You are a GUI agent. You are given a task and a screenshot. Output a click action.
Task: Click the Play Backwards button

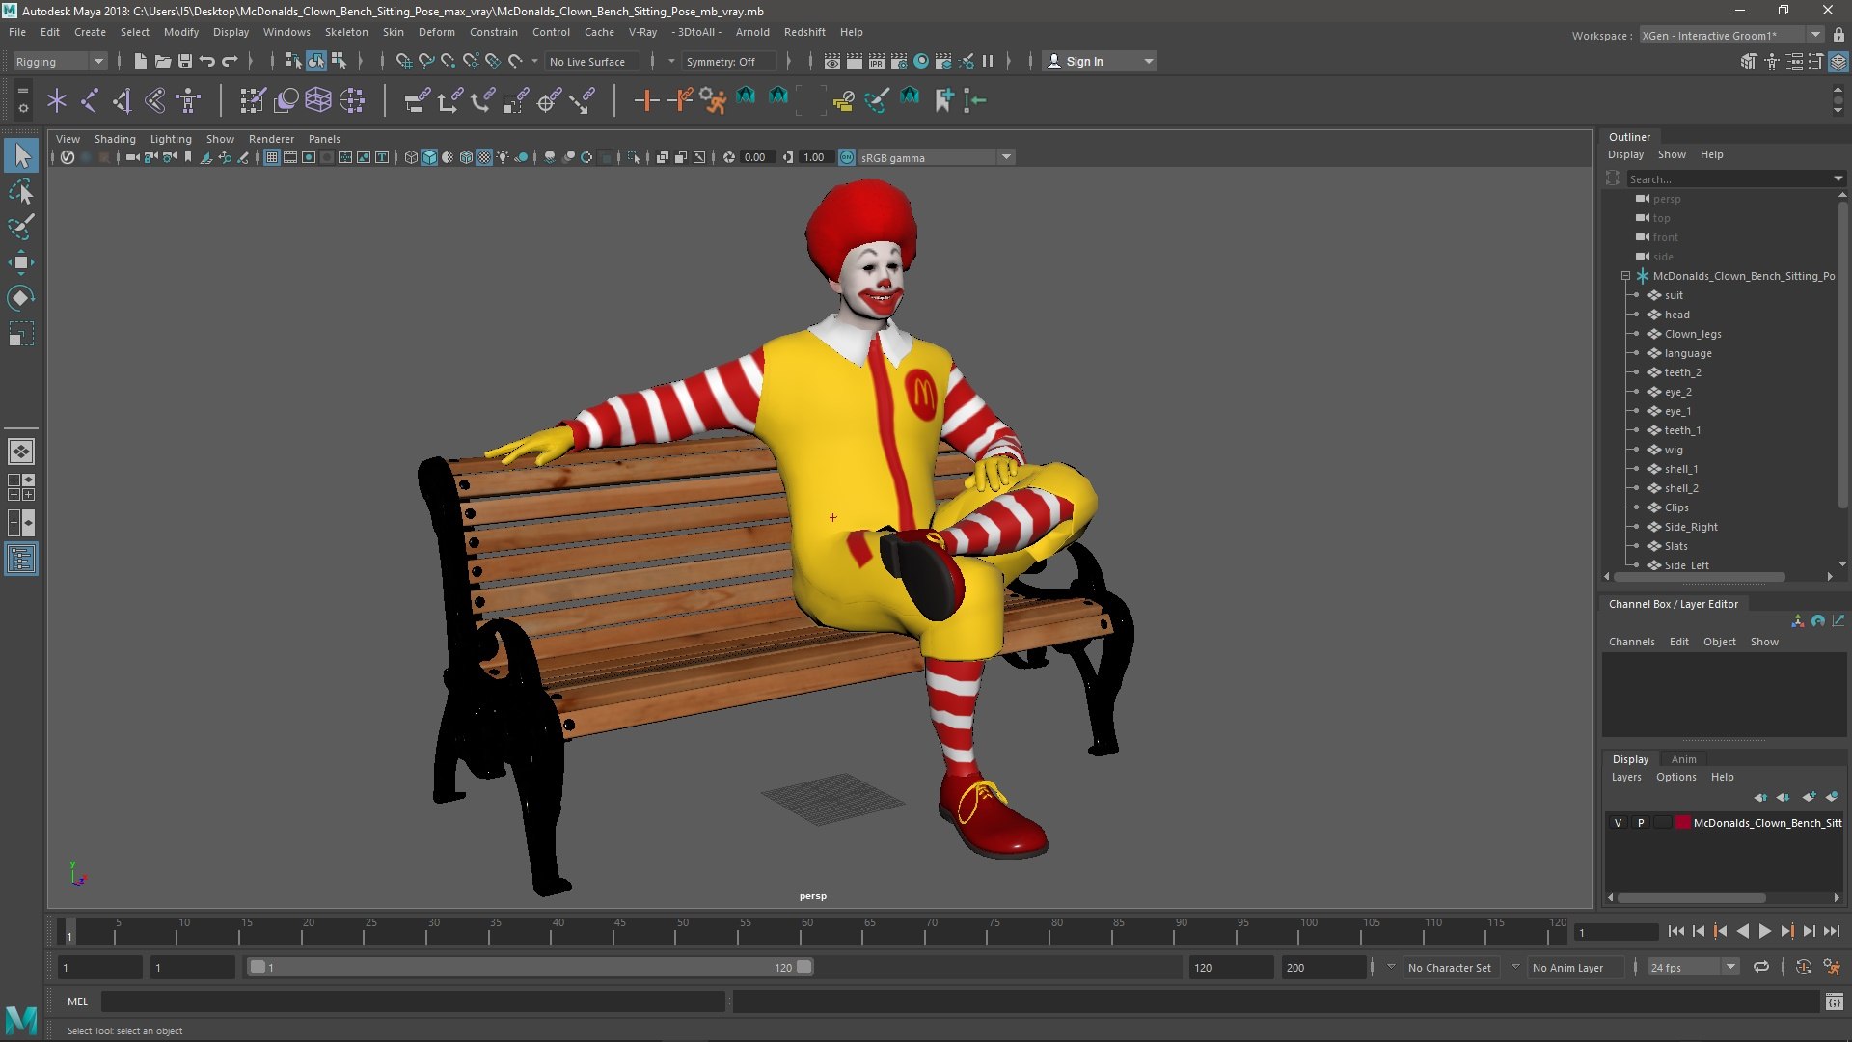tap(1742, 932)
